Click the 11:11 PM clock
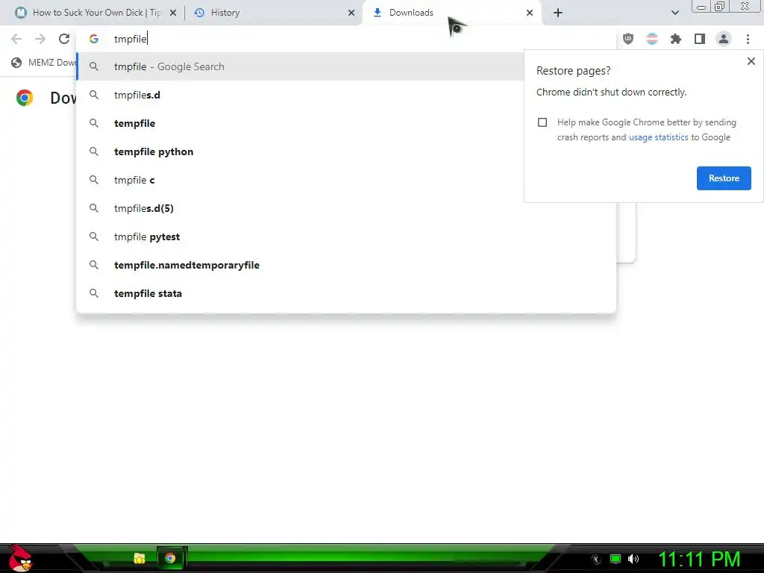This screenshot has width=764, height=573. click(699, 559)
